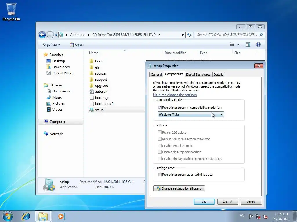
Task: Select the Compatibility tab
Action: pos(174,74)
